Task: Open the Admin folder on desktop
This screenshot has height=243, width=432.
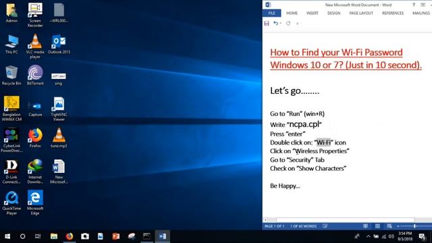Action: tap(11, 13)
